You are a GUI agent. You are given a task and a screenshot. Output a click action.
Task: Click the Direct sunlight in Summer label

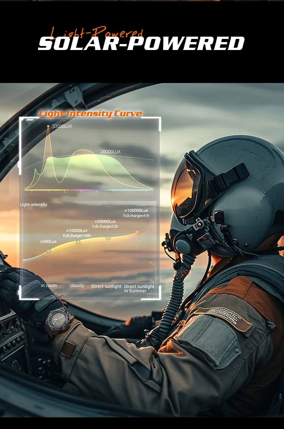tap(139, 289)
